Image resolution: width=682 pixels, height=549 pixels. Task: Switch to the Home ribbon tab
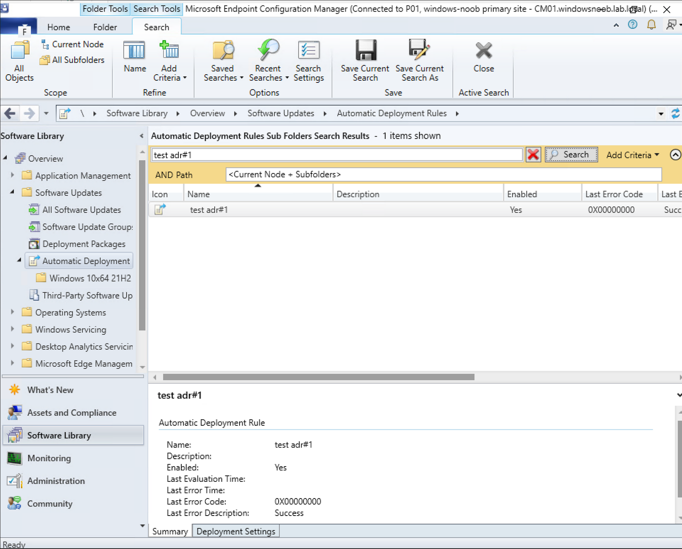coord(59,27)
